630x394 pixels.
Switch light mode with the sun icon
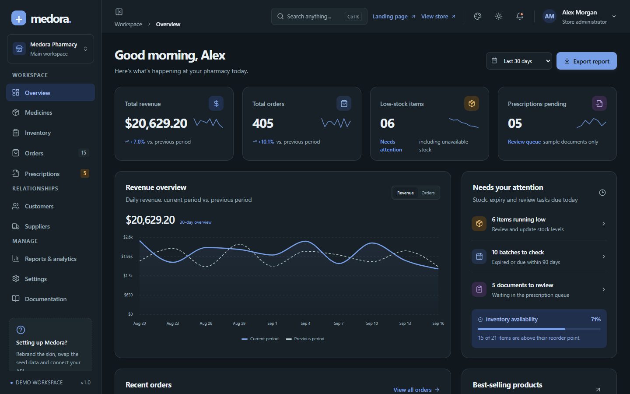(x=499, y=16)
